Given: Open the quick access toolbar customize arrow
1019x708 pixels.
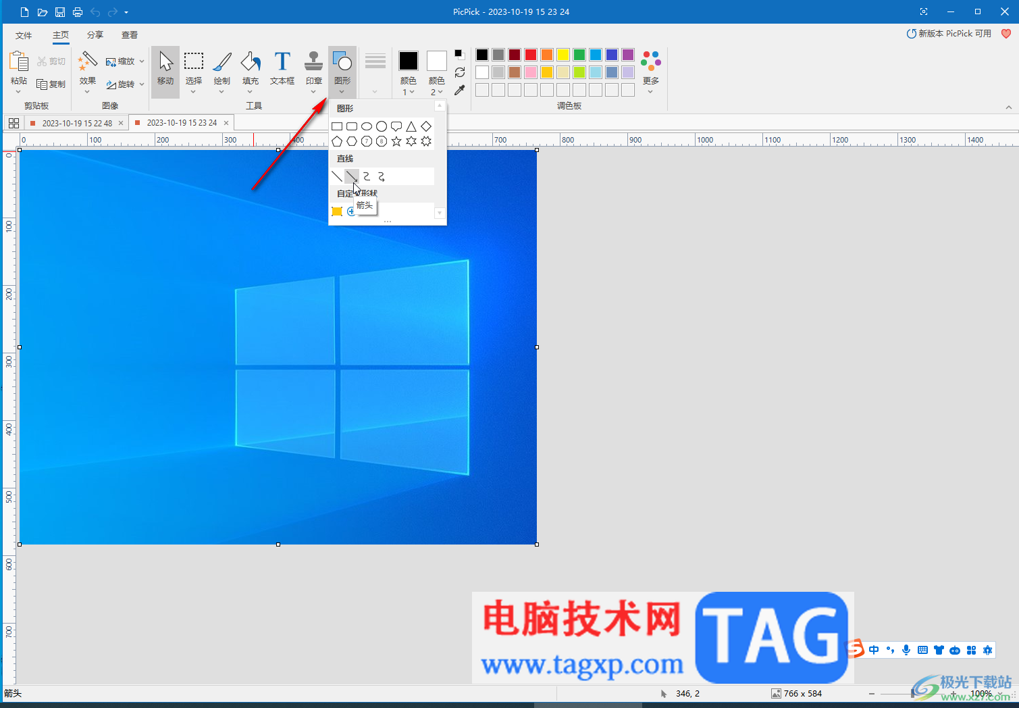Looking at the screenshot, I should pyautogui.click(x=126, y=12).
